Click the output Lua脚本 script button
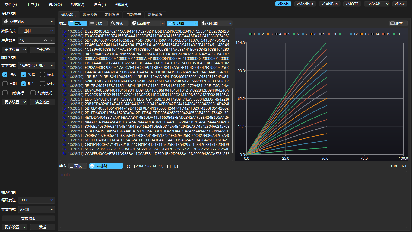The height and width of the screenshot is (232, 412). click(147, 23)
